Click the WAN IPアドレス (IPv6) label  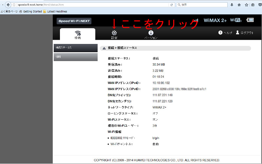point(124,89)
